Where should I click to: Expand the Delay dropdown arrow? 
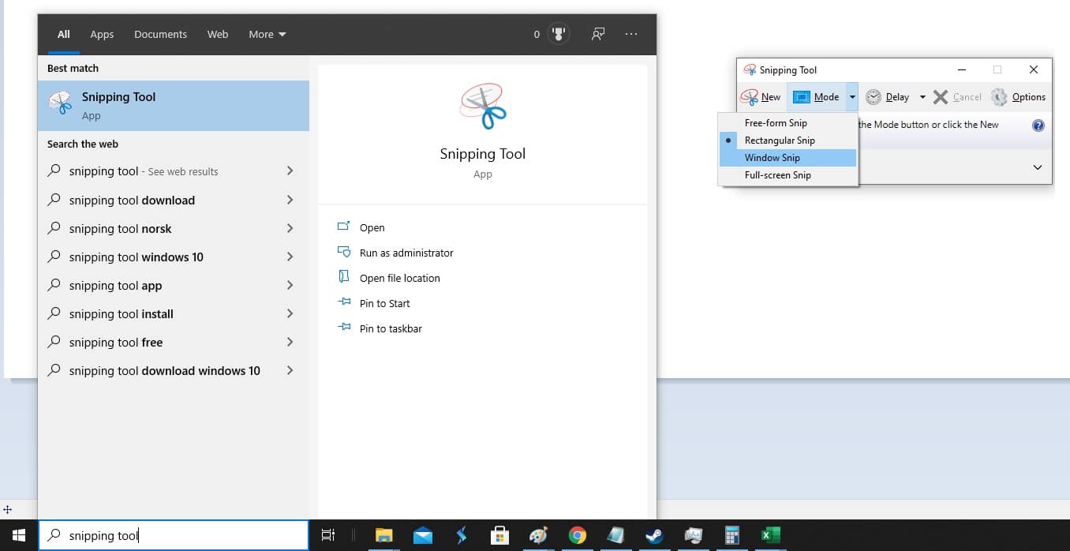pos(922,96)
